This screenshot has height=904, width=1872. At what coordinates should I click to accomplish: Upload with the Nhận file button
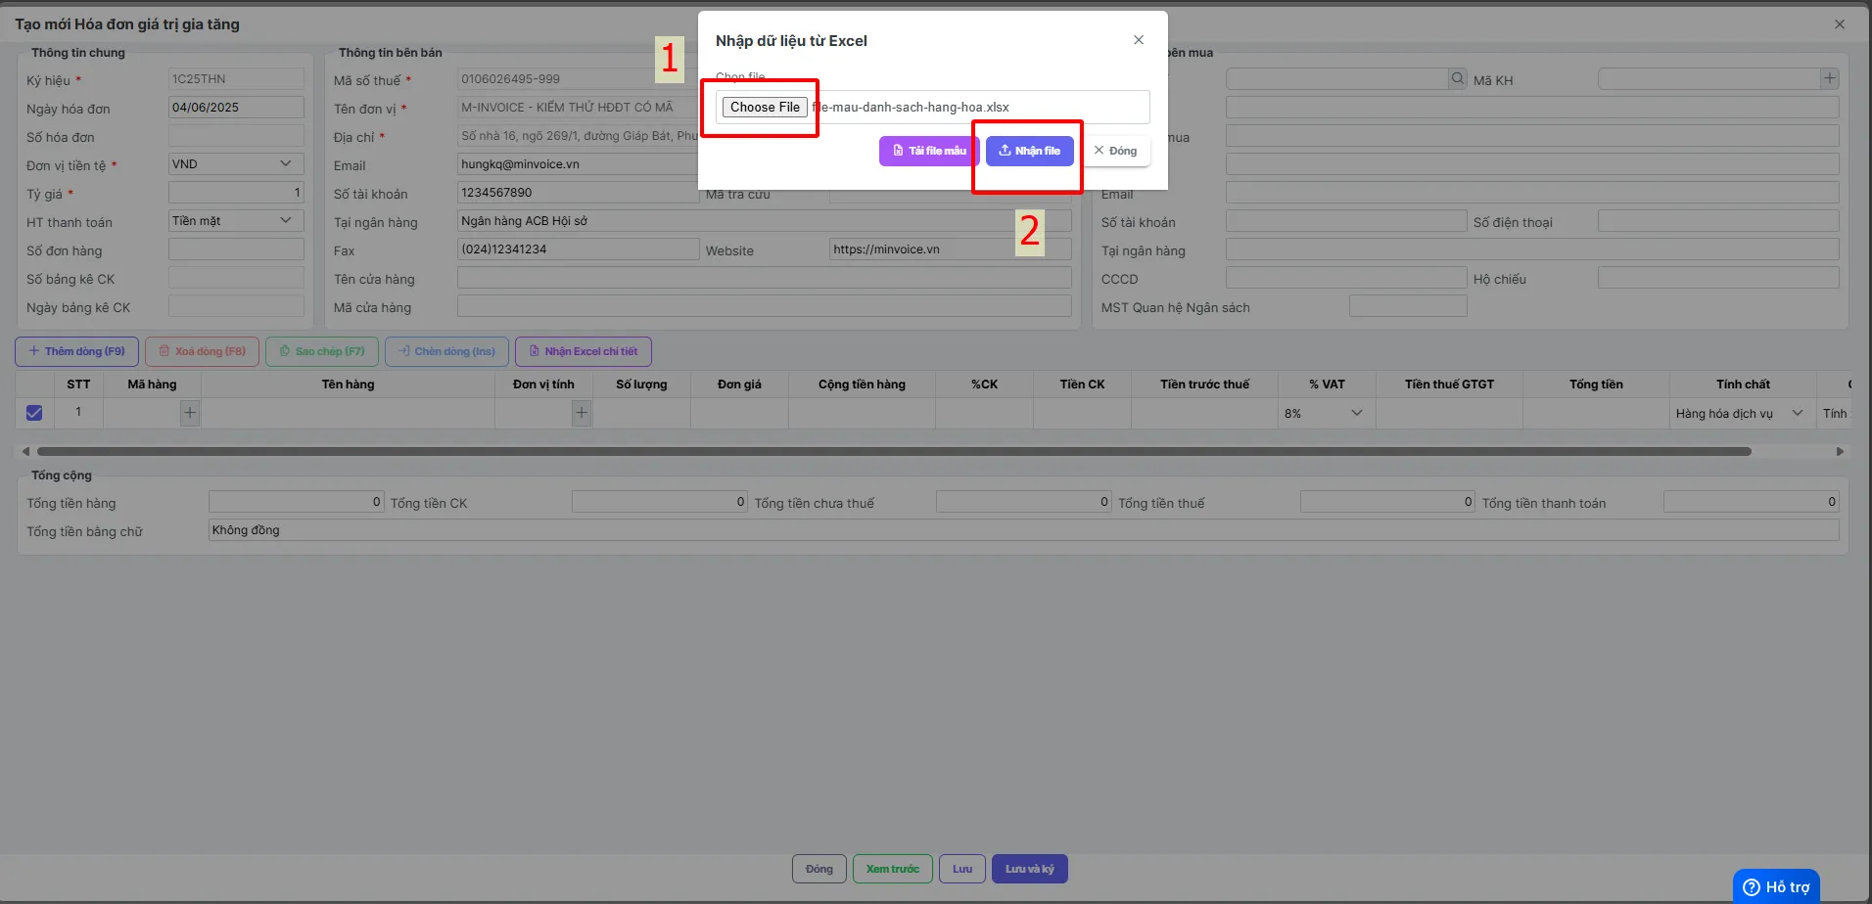(x=1029, y=151)
